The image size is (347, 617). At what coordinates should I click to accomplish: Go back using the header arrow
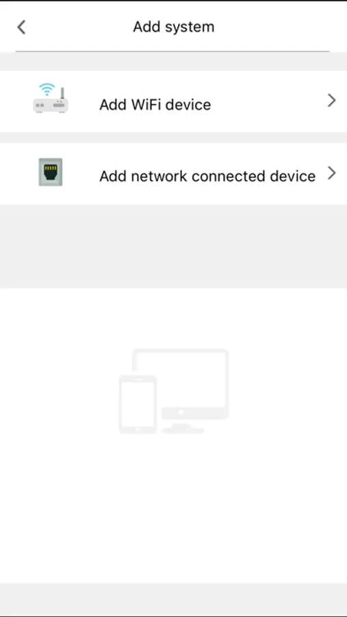coord(21,27)
